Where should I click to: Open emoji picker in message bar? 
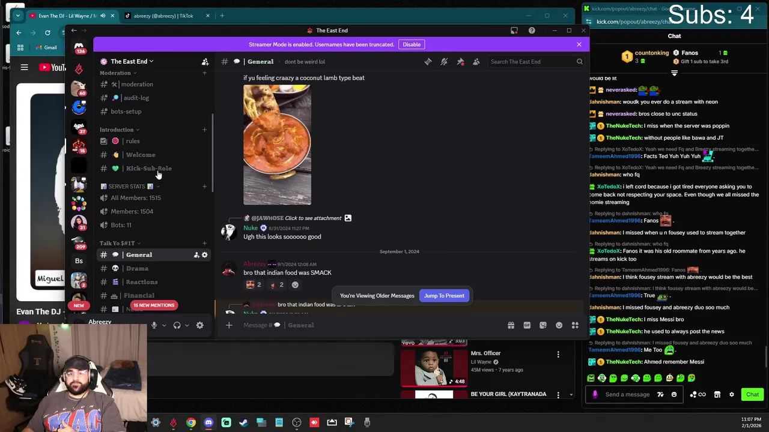[x=559, y=325]
